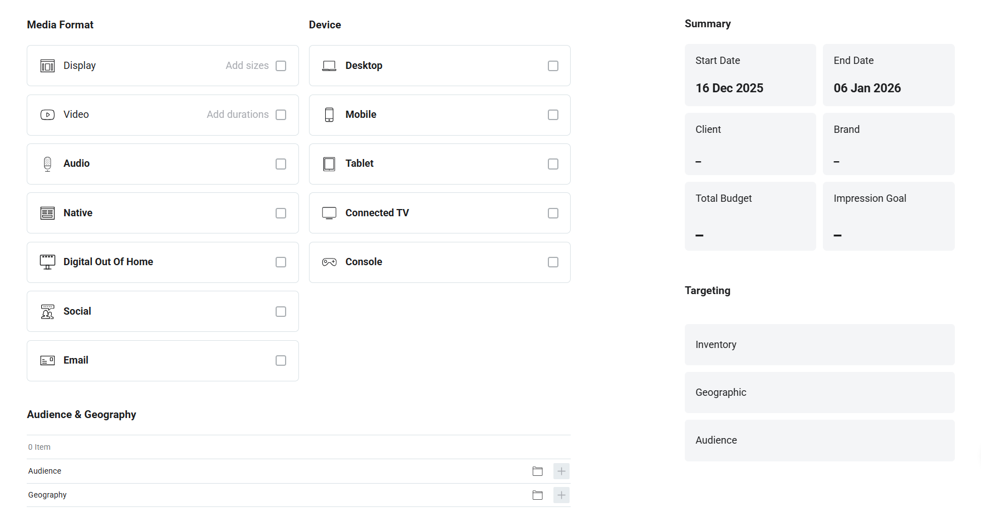Screen dimensions: 981x512
Task: Click the Console gamepad icon
Action: coord(329,262)
